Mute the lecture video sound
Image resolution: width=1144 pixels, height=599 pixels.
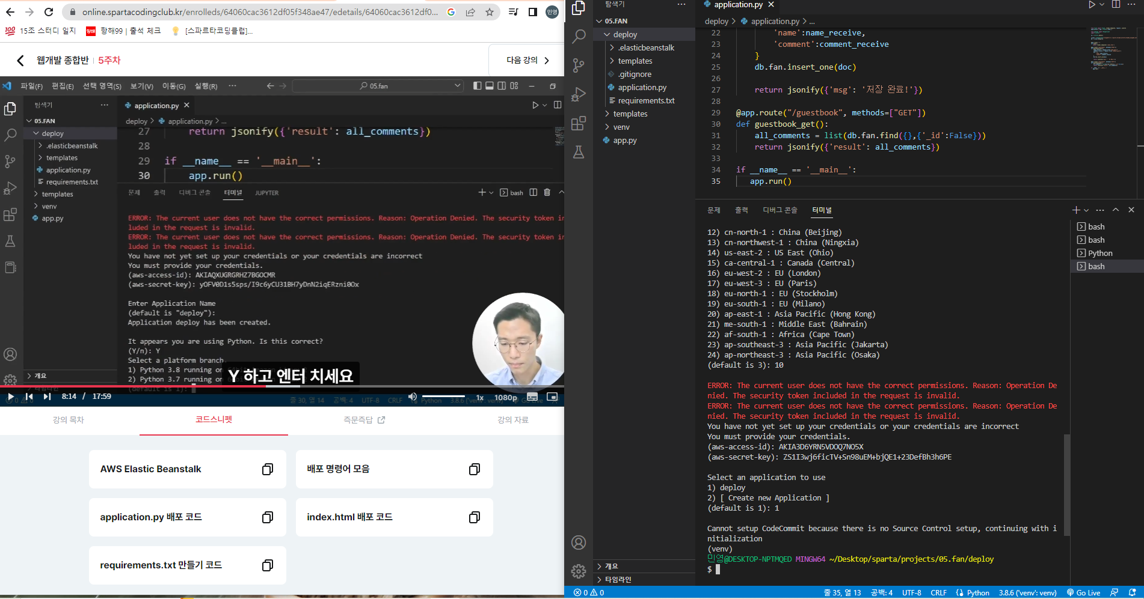[412, 397]
